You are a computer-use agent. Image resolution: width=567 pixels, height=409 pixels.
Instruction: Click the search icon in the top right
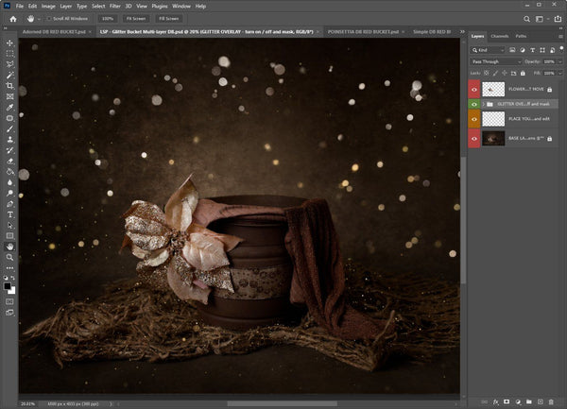tap(526, 18)
